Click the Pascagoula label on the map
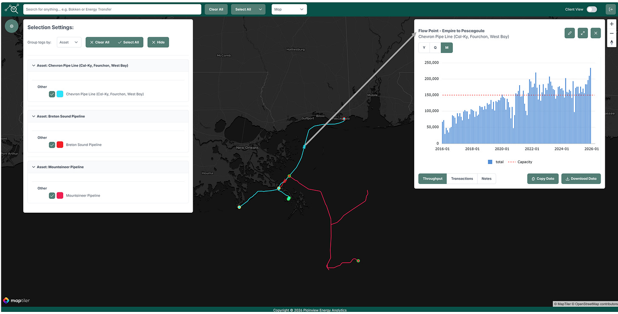618x314 pixels. 341,118
